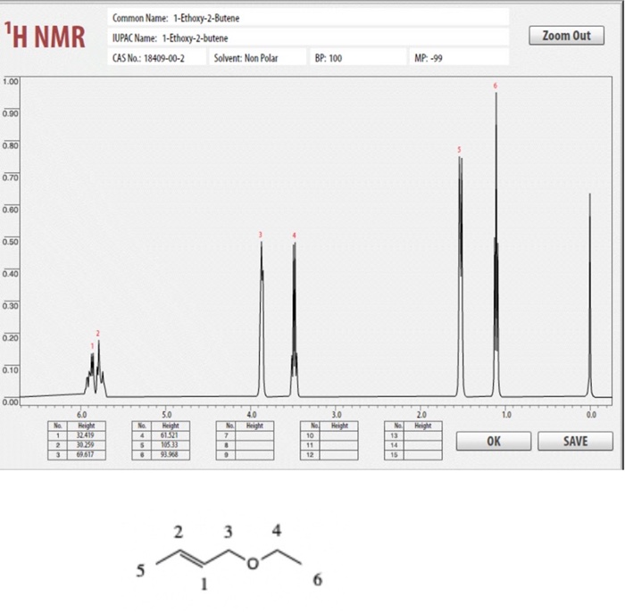Click the 4.0 ppm axis label

point(252,415)
